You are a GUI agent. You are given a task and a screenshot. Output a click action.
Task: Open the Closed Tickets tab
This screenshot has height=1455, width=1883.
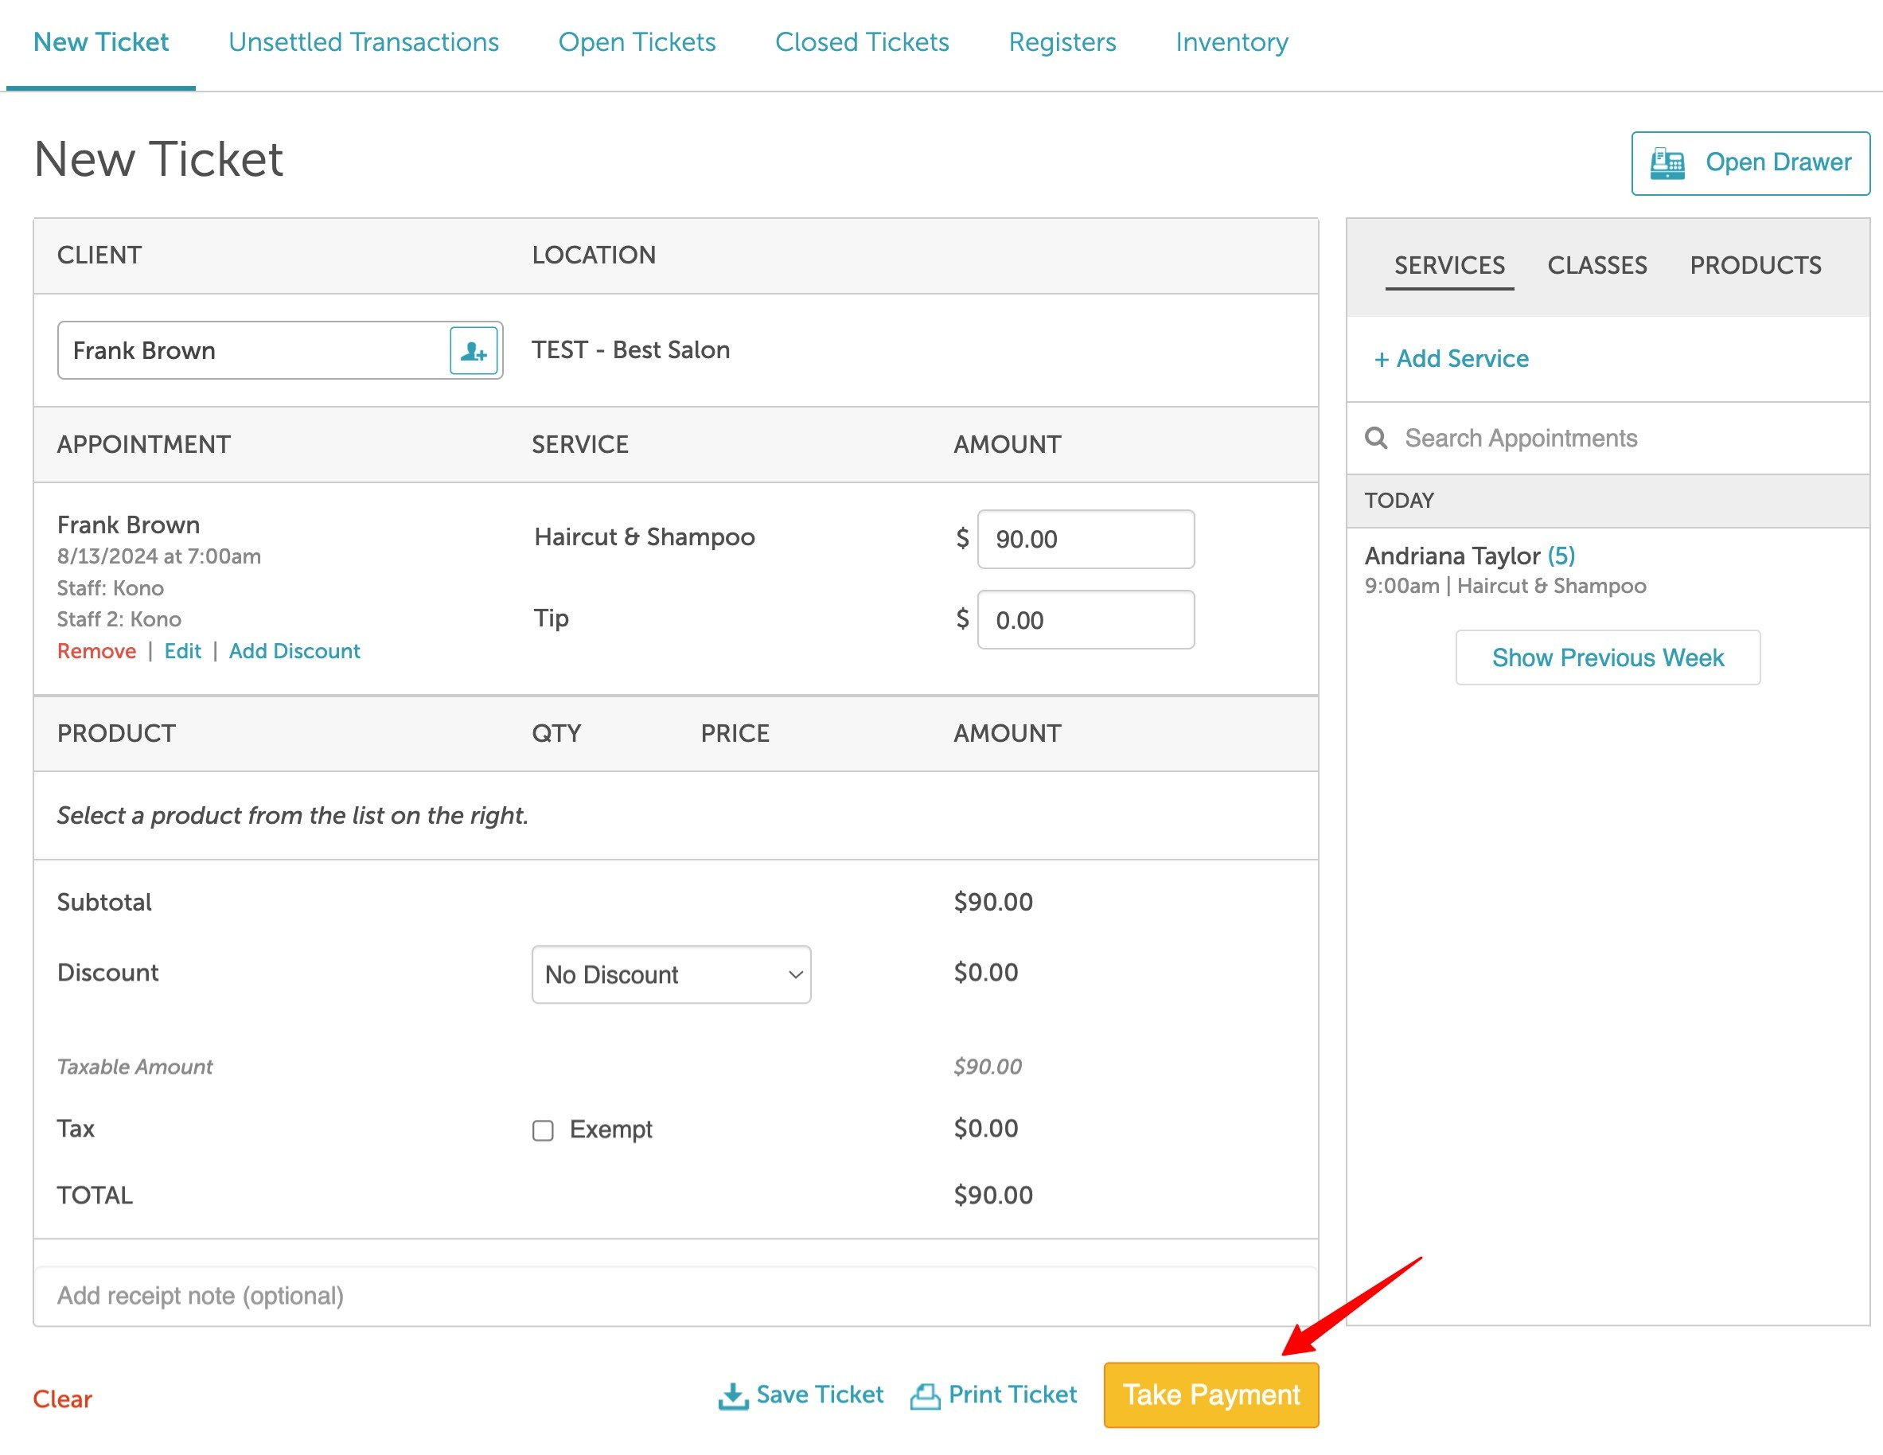click(x=861, y=41)
